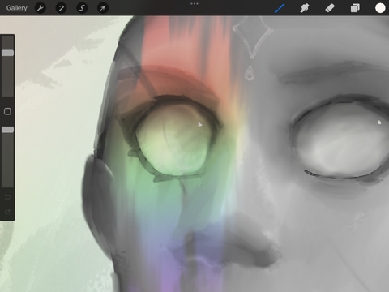Viewport: 389px width, 292px height.
Task: Open the Layers panel
Action: click(x=355, y=8)
